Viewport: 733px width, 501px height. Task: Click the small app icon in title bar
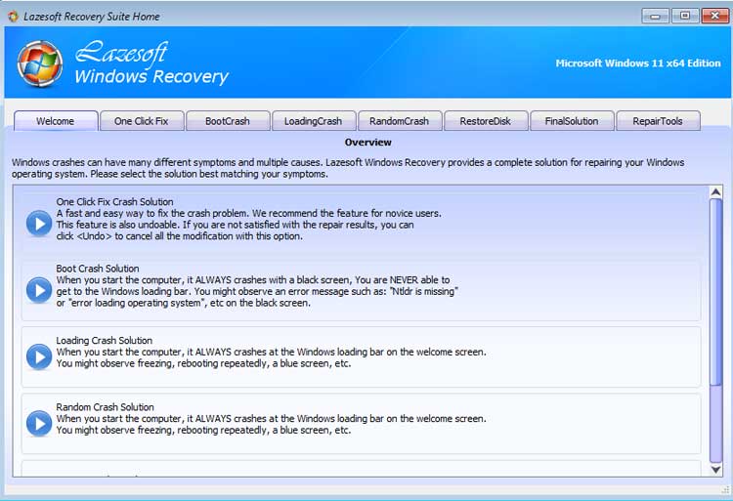click(13, 17)
